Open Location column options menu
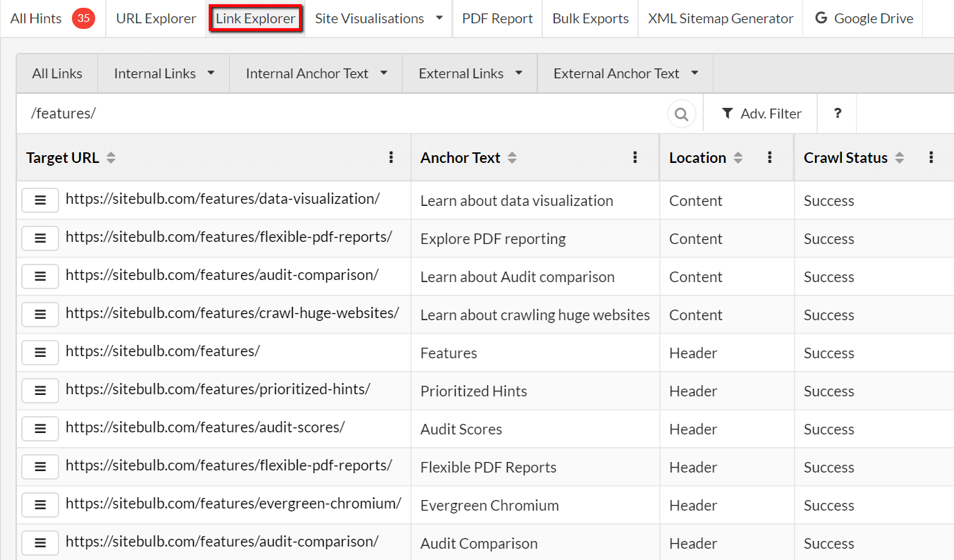954x560 pixels. click(x=770, y=157)
